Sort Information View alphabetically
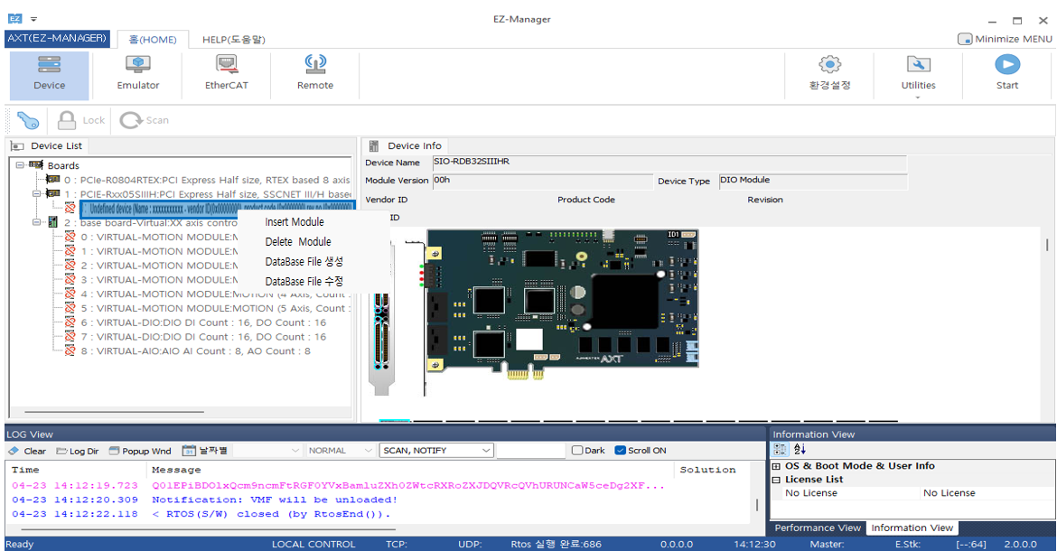Viewport: 1057px width, 551px height. pyautogui.click(x=800, y=449)
